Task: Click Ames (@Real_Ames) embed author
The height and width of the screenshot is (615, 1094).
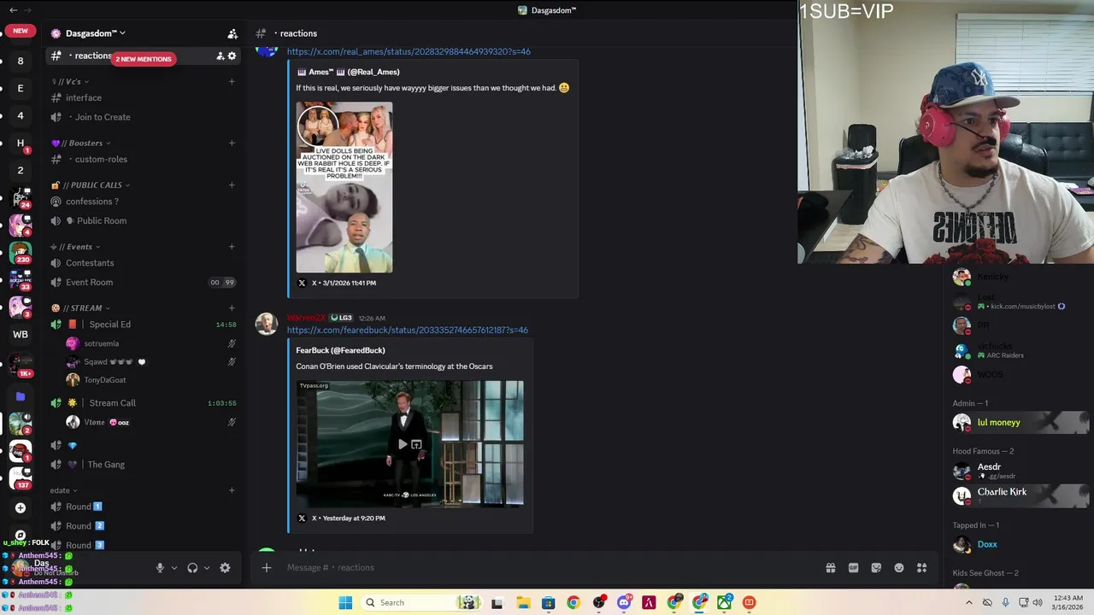Action: (x=348, y=72)
